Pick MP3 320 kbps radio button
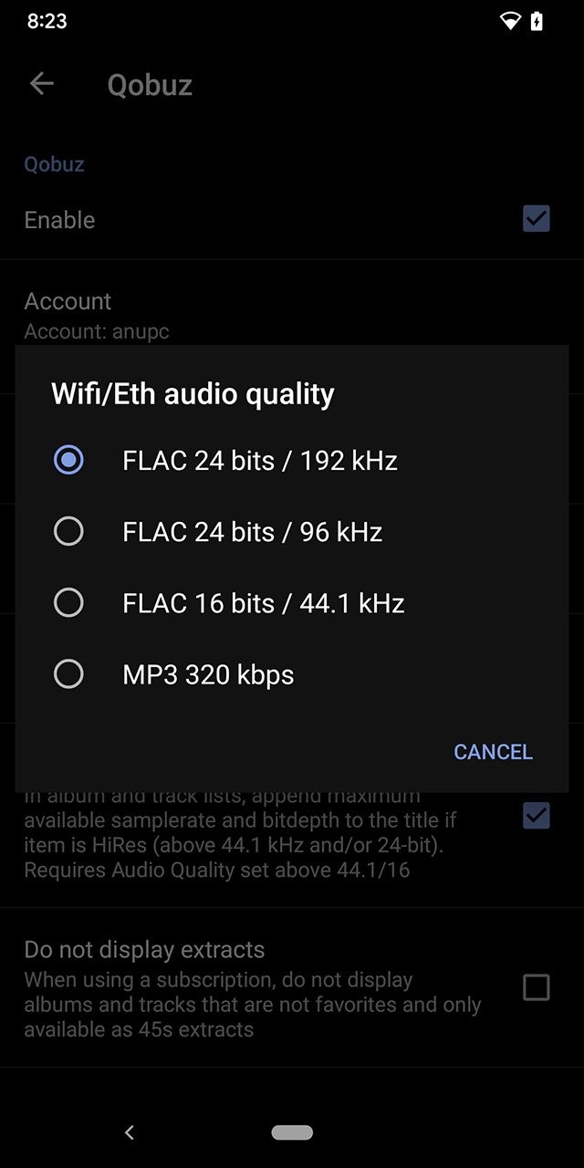Screen dimensions: 584x1168 point(68,674)
